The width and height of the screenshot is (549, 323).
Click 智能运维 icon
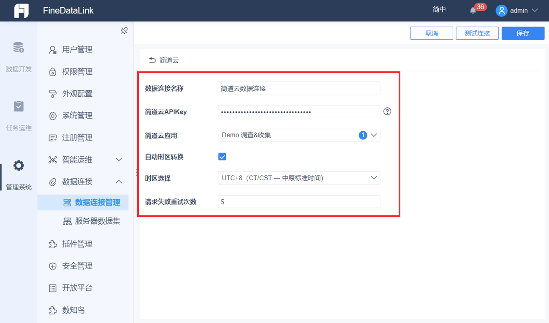(x=53, y=160)
